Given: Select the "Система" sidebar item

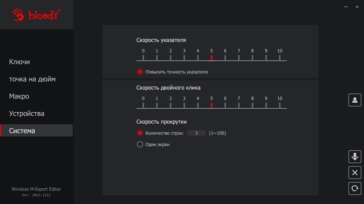Looking at the screenshot, I should pos(22,131).
